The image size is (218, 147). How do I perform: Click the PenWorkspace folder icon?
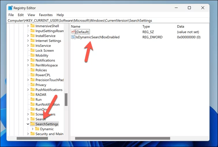tap(33, 65)
